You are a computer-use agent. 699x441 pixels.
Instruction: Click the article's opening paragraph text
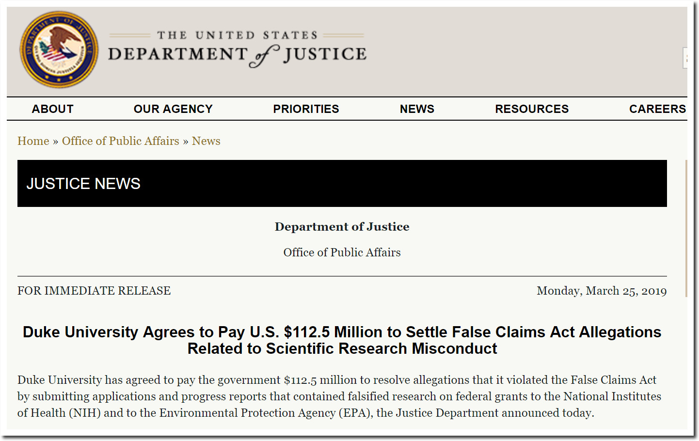[x=339, y=396]
